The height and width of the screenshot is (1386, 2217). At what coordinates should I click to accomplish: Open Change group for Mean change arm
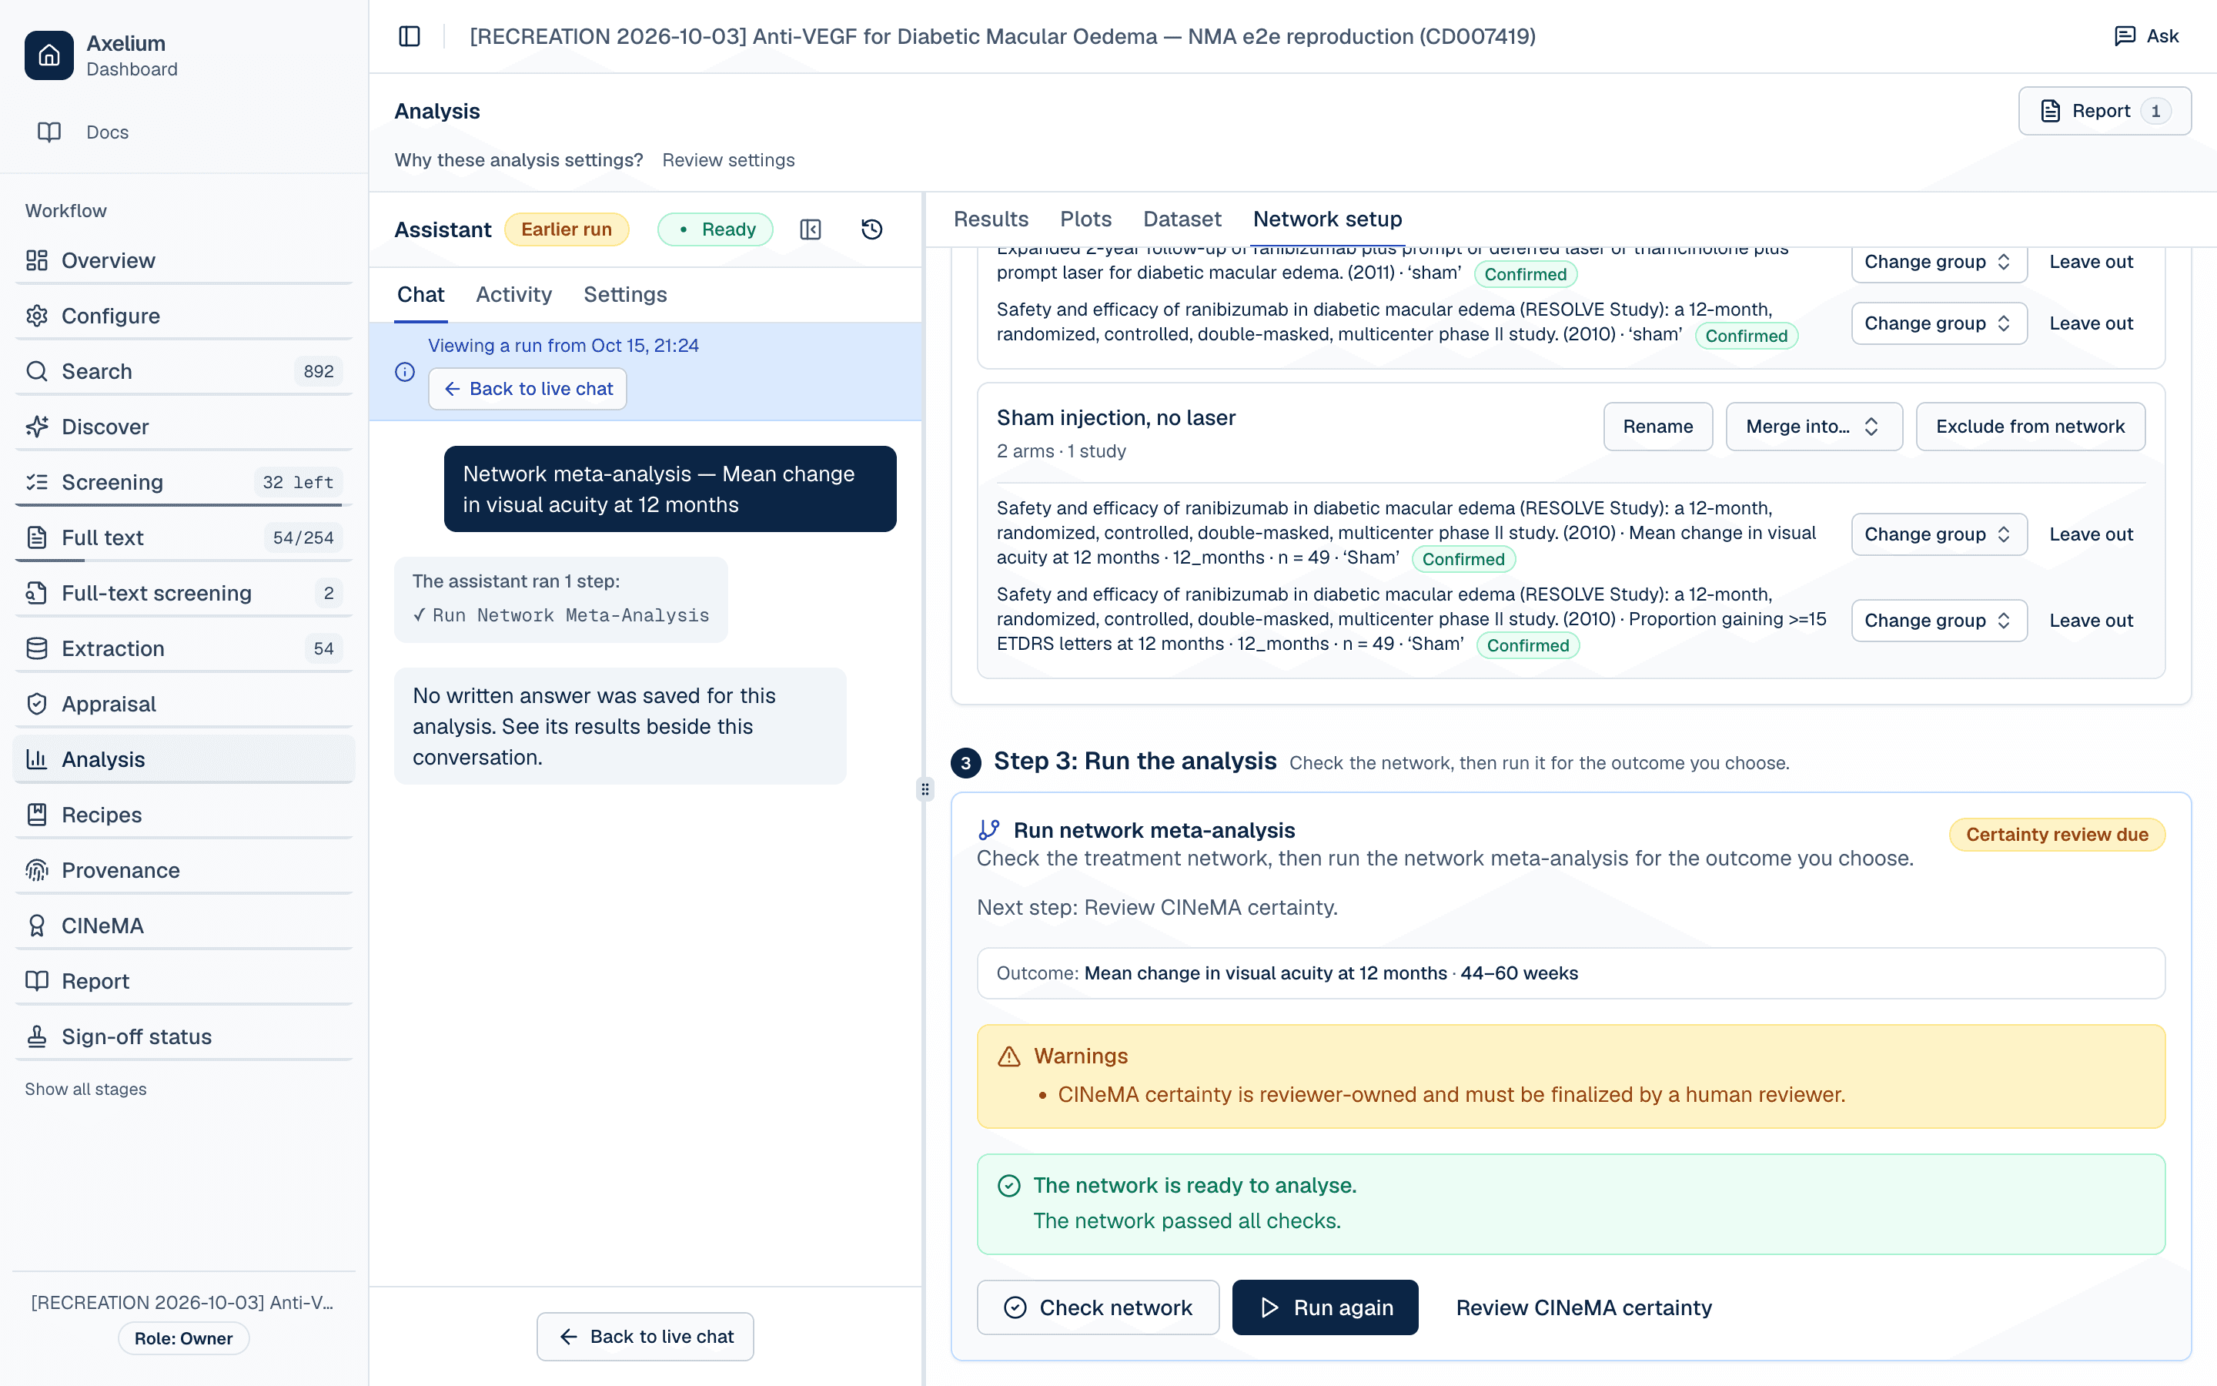point(1938,534)
